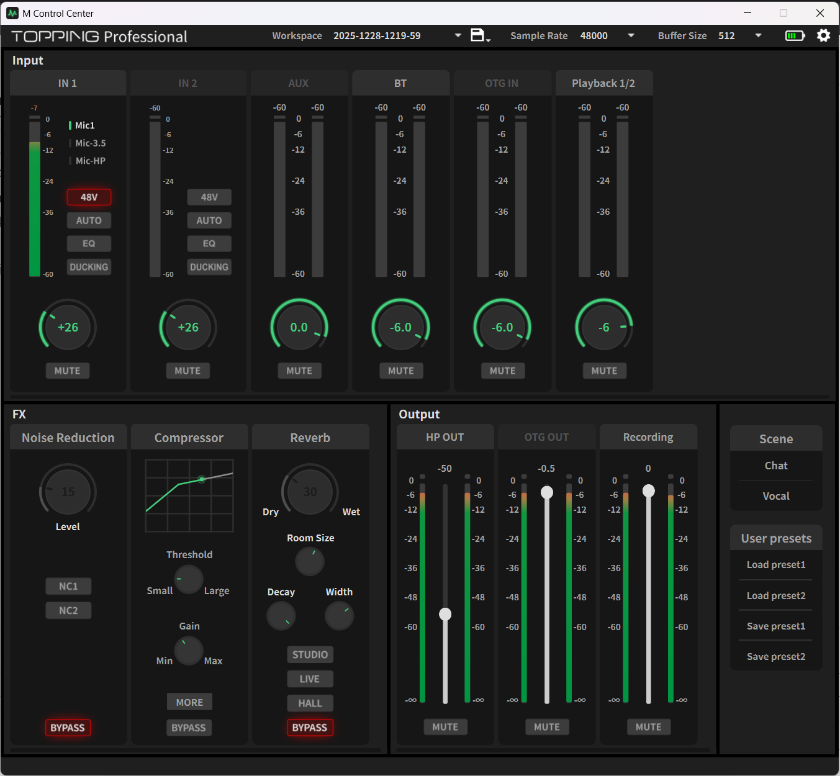840x776 pixels.
Task: Select the IN 2 channel header
Action: [x=188, y=83]
